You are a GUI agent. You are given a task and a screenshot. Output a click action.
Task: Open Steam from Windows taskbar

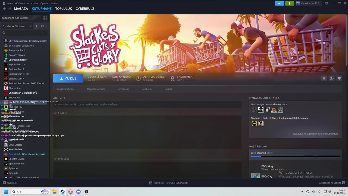point(63,192)
